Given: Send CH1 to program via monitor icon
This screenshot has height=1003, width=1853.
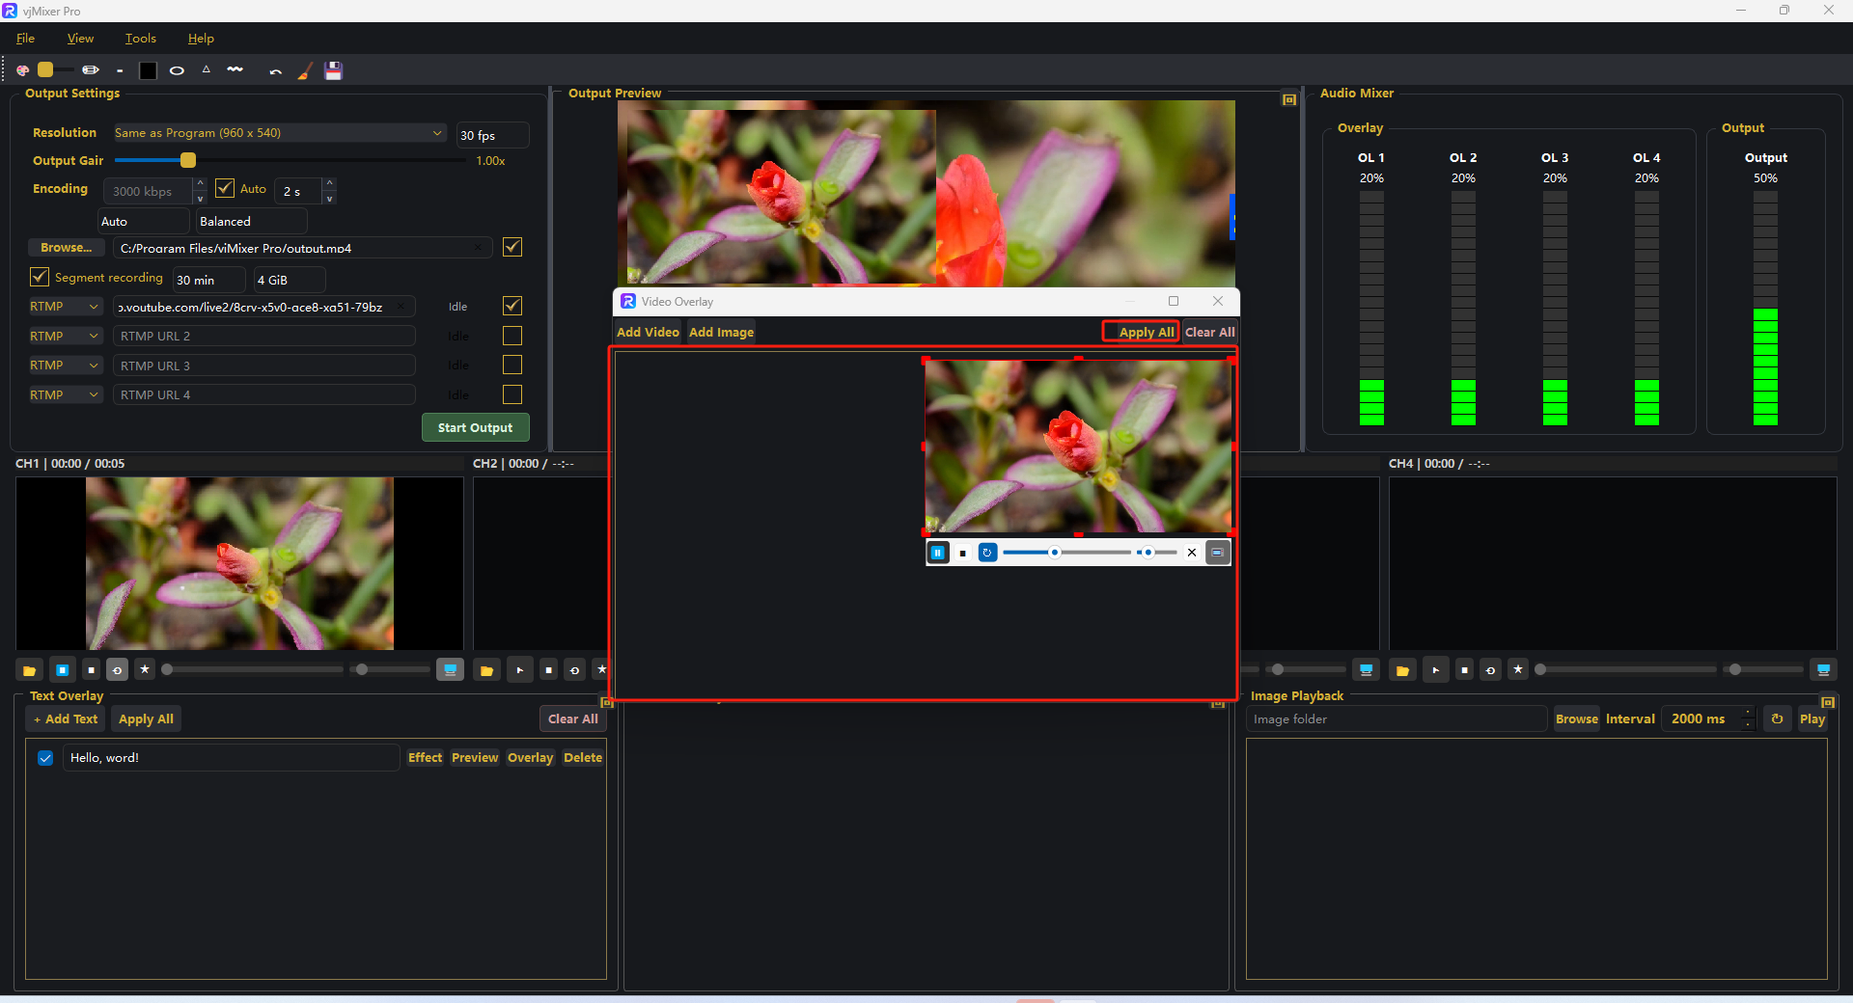Looking at the screenshot, I should pos(450,669).
